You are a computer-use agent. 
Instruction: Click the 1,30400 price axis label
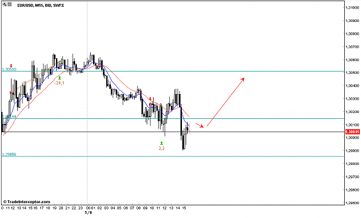pyautogui.click(x=352, y=86)
